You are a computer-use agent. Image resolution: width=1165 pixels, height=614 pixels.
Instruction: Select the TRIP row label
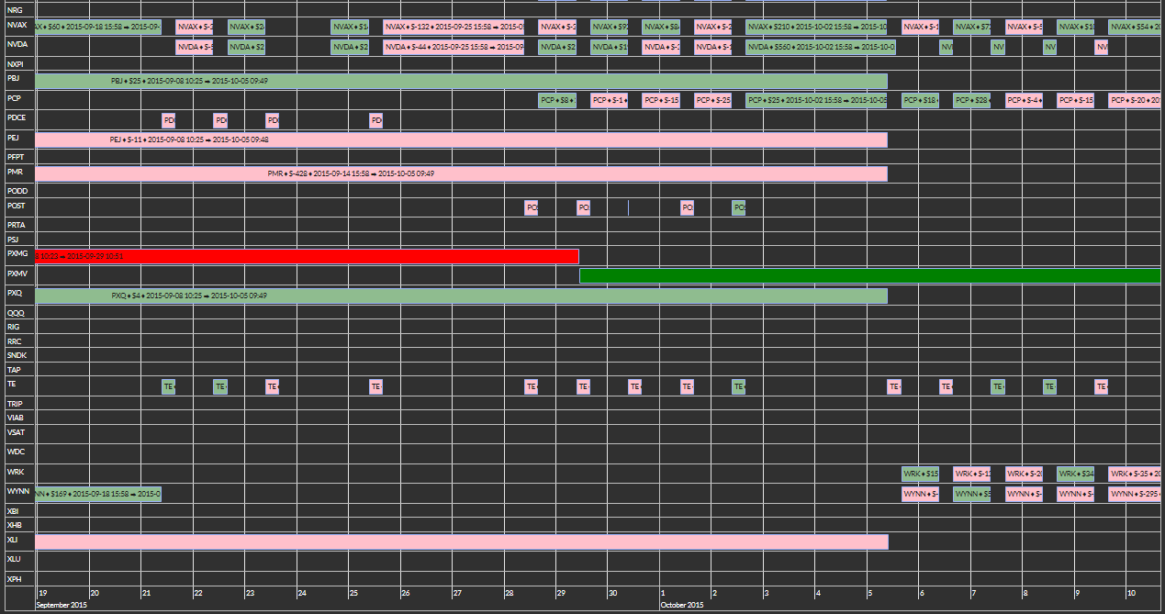pyautogui.click(x=15, y=404)
